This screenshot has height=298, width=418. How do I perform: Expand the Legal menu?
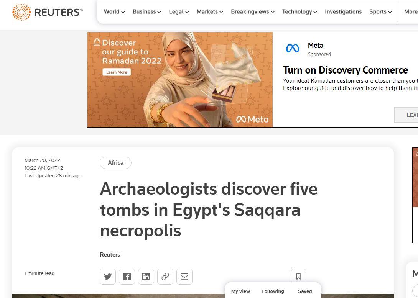pyautogui.click(x=179, y=12)
